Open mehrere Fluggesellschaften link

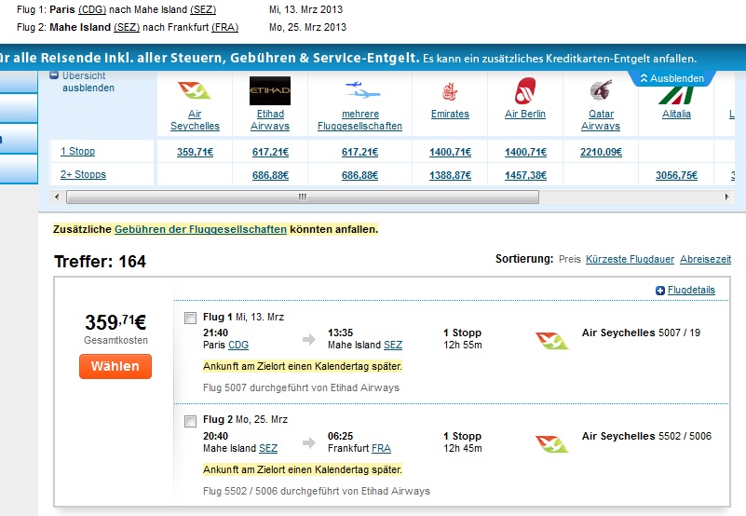coord(360,120)
